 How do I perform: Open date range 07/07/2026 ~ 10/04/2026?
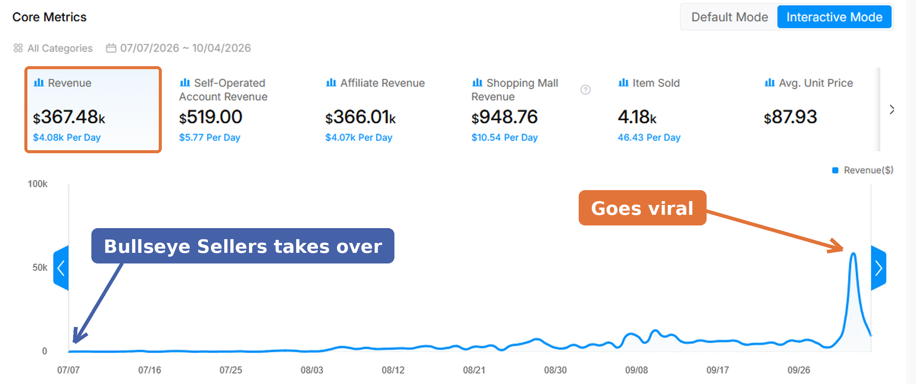[x=185, y=48]
